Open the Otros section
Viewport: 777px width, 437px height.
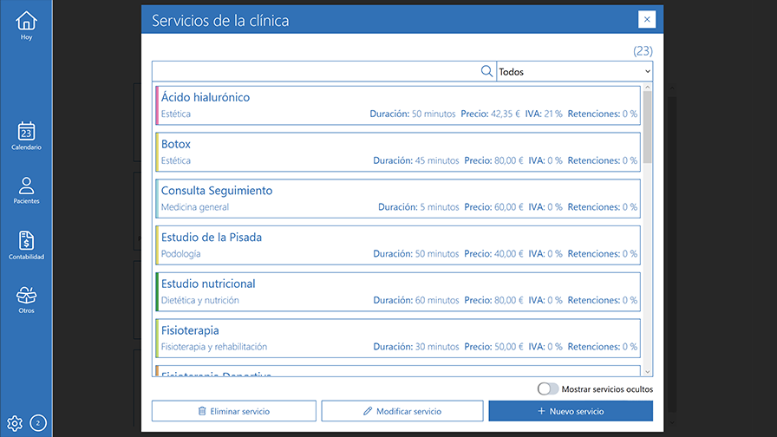point(26,300)
